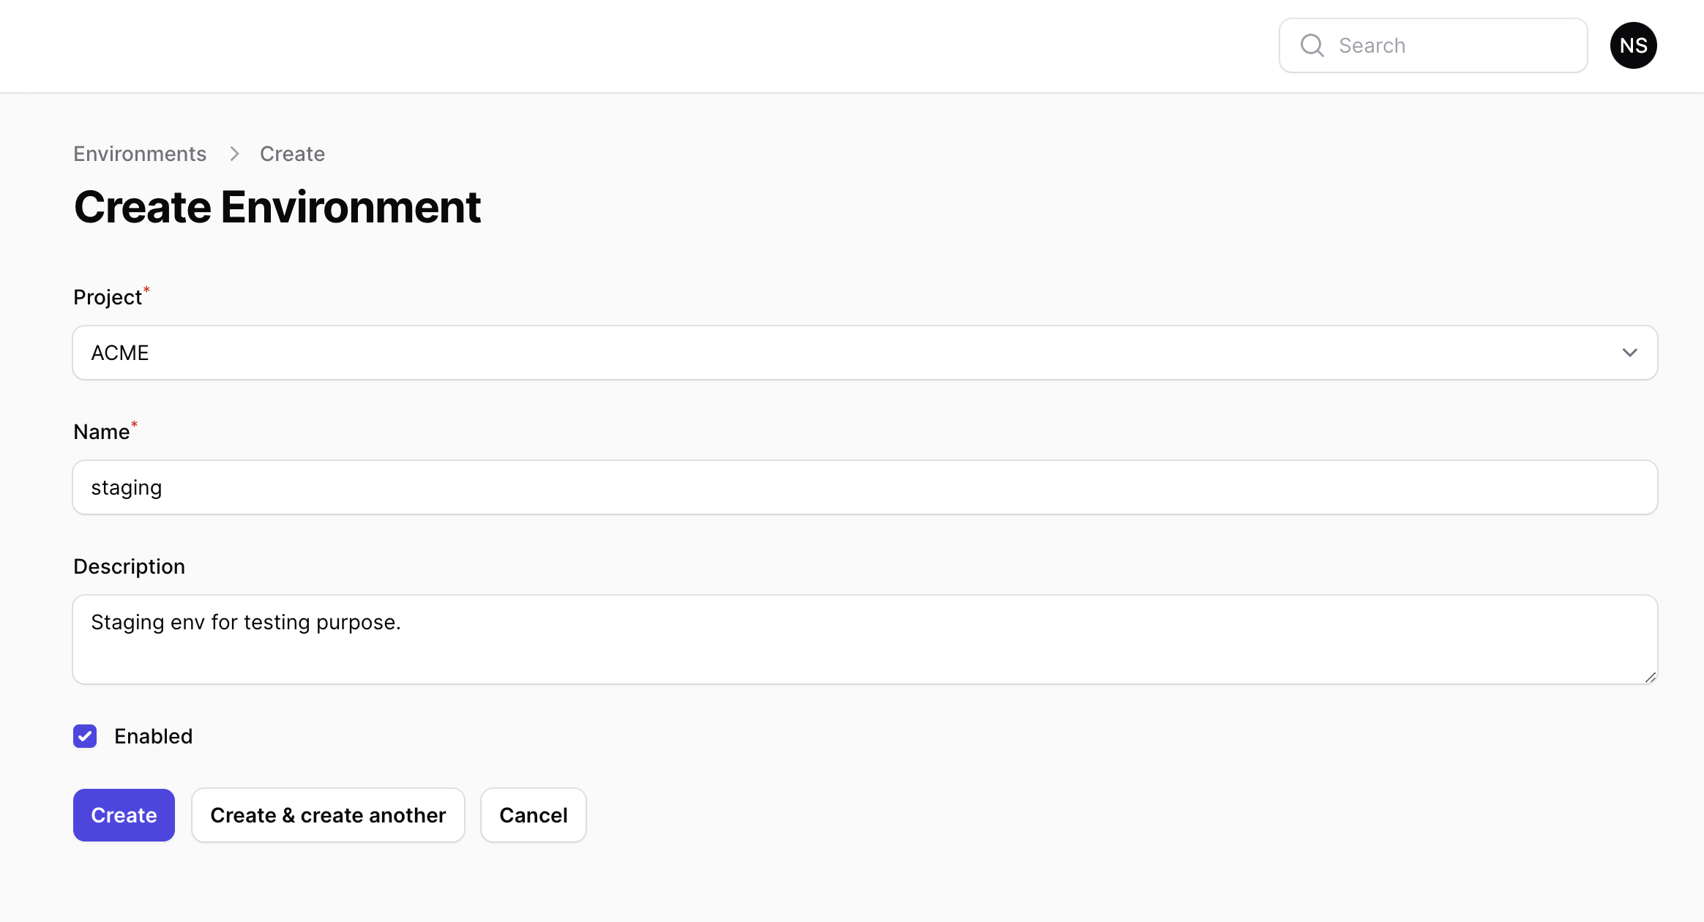The image size is (1704, 922).
Task: Click the Name field label
Action: pos(102,432)
